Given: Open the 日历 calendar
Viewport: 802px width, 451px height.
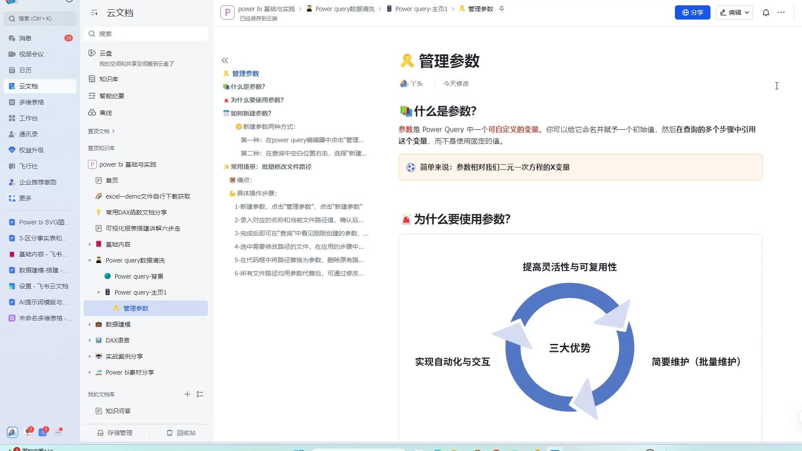Looking at the screenshot, I should click(x=40, y=70).
